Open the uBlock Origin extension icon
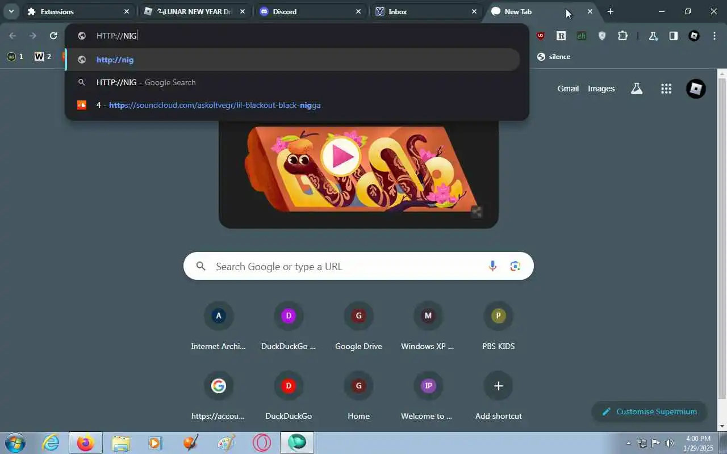 click(541, 36)
